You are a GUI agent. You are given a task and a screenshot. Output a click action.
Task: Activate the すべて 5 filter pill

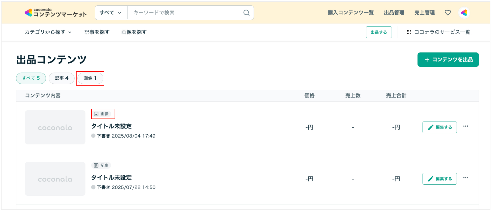tap(31, 78)
